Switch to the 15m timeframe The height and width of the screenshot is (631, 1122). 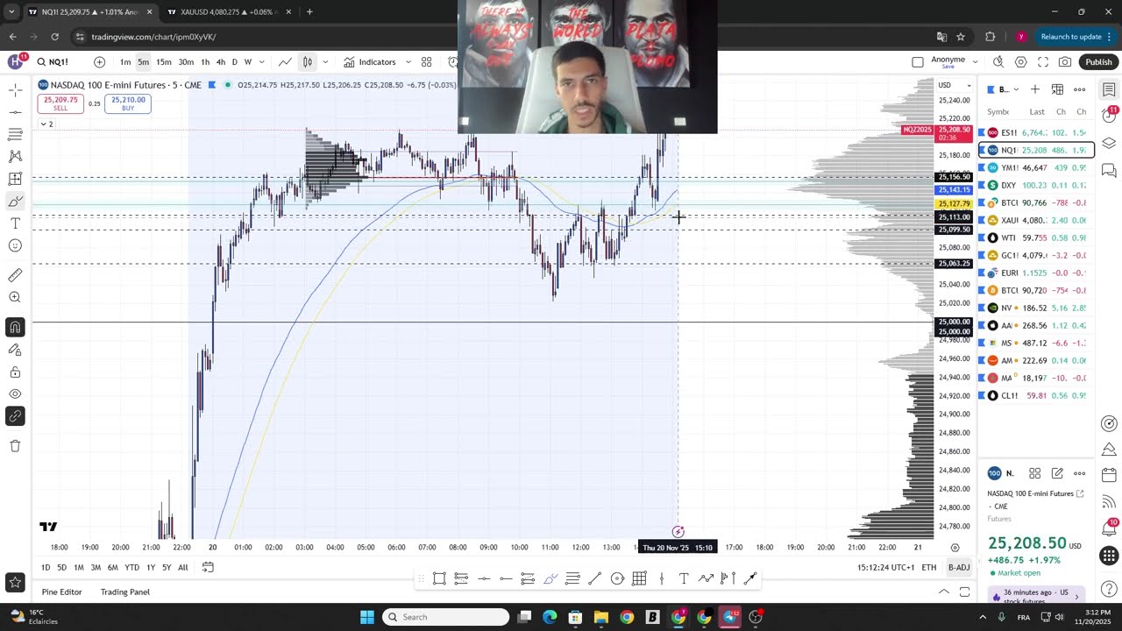coord(164,62)
